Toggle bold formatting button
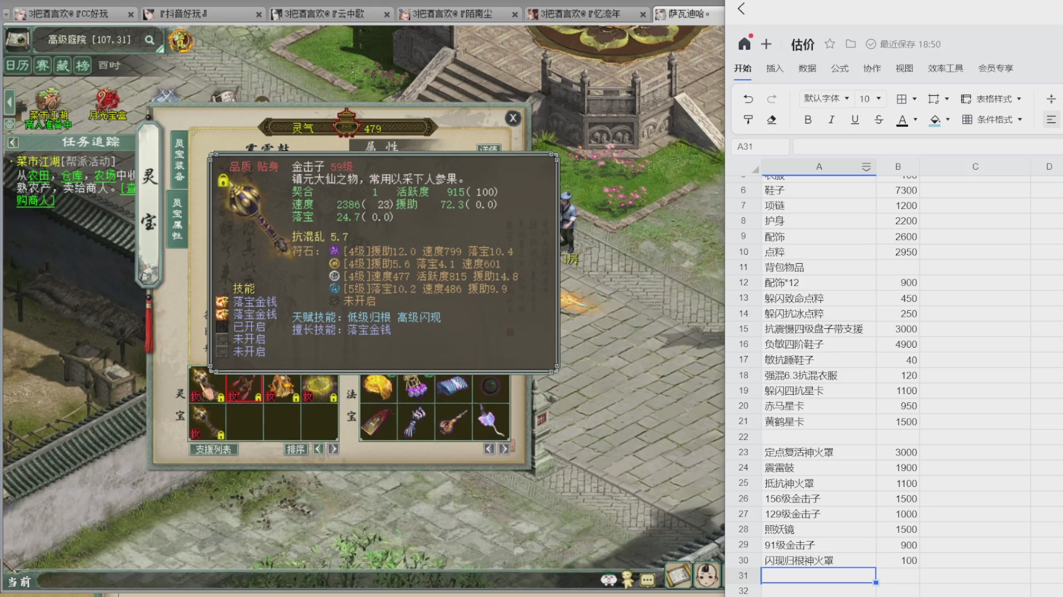Image resolution: width=1063 pixels, height=597 pixels. 808,119
